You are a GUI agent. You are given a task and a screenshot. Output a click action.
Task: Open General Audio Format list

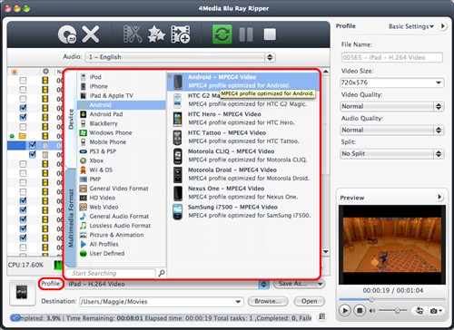click(x=121, y=217)
